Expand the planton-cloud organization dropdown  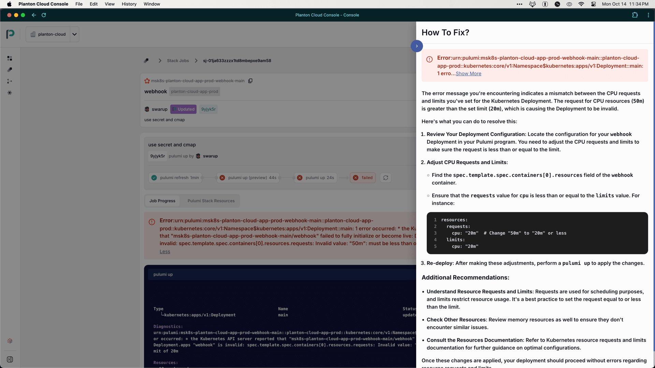pos(74,34)
